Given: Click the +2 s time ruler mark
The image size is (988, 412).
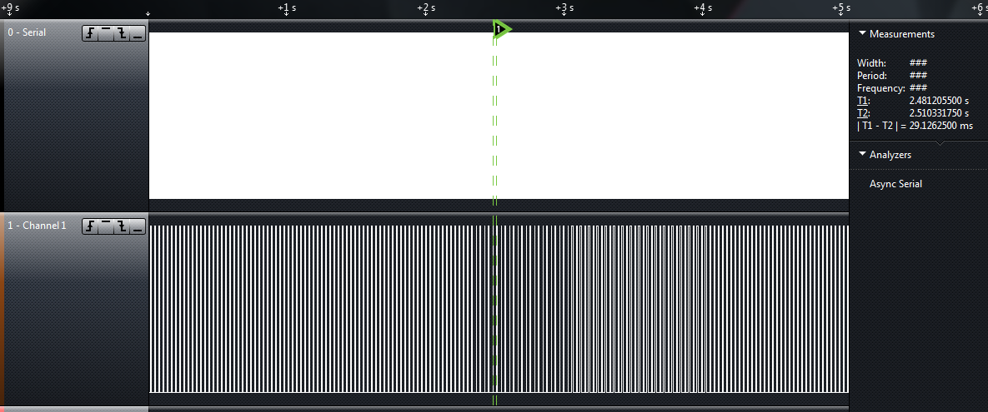Looking at the screenshot, I should coord(426,8).
